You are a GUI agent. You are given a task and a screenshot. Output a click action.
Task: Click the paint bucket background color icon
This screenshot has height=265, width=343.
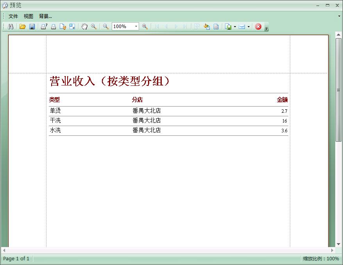[207, 27]
